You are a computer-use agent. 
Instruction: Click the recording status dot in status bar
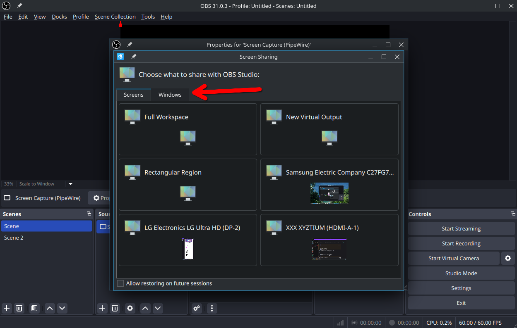point(392,323)
